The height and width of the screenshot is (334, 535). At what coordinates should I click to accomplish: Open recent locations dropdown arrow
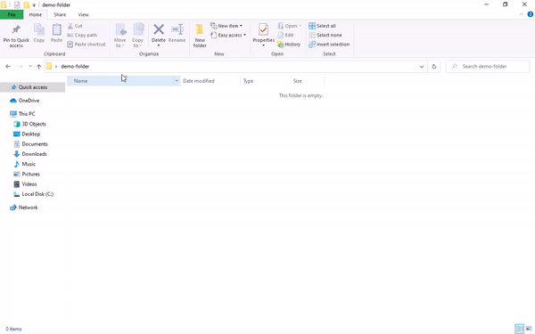[x=30, y=67]
